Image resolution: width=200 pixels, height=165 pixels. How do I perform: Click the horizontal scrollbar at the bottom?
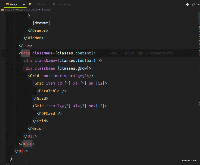click(x=100, y=164)
